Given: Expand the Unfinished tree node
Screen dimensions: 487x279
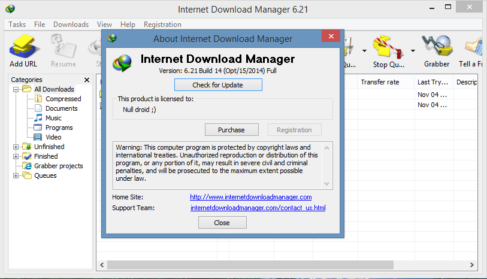Looking at the screenshot, I should [x=16, y=147].
